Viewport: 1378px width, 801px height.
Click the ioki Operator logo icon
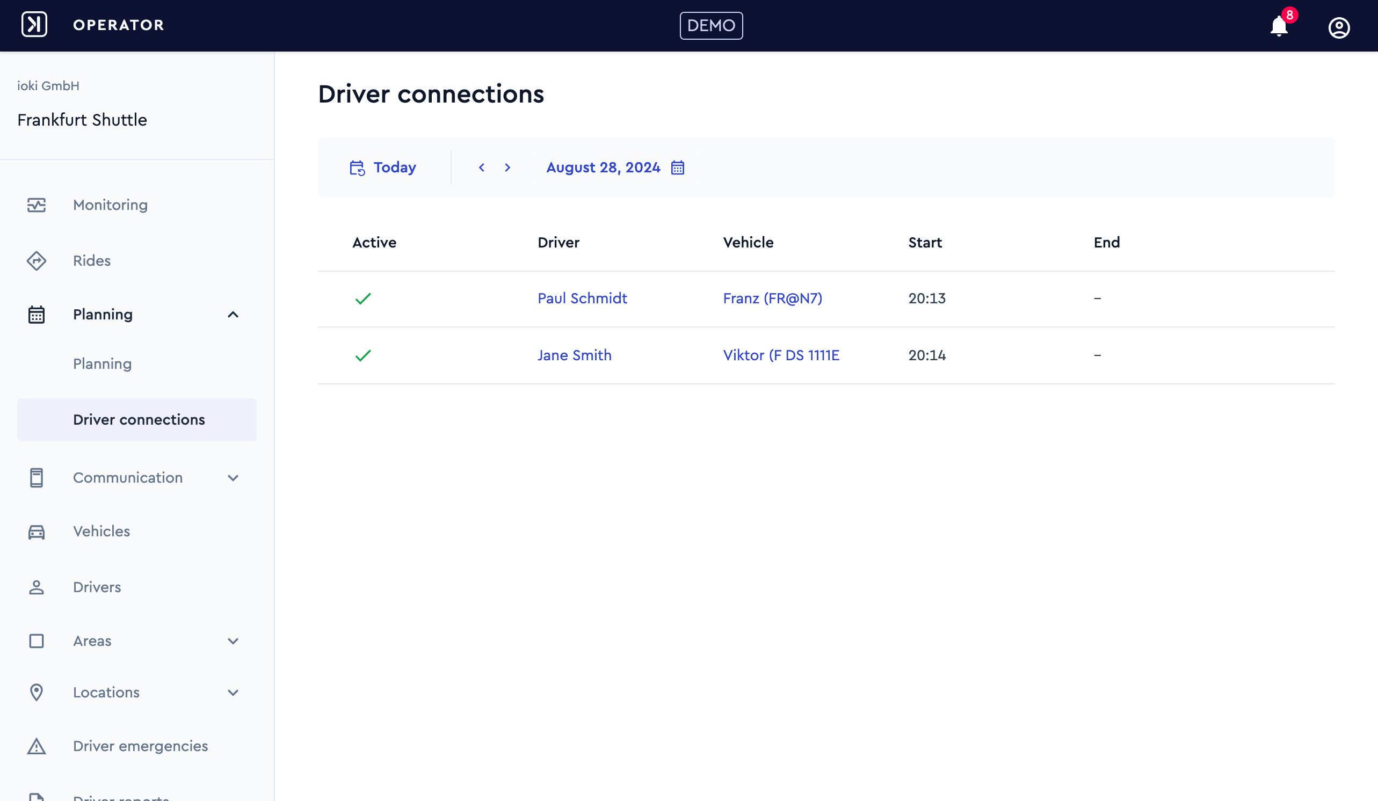[34, 25]
